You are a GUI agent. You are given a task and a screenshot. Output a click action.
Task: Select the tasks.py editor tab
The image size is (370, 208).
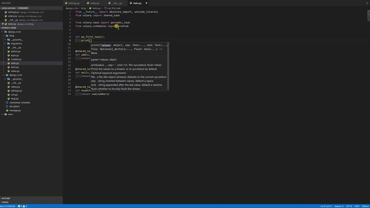click(x=137, y=3)
